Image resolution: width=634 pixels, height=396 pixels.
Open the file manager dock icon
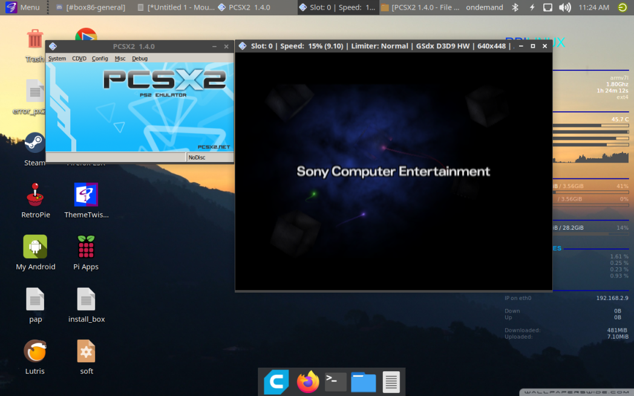pos(364,382)
